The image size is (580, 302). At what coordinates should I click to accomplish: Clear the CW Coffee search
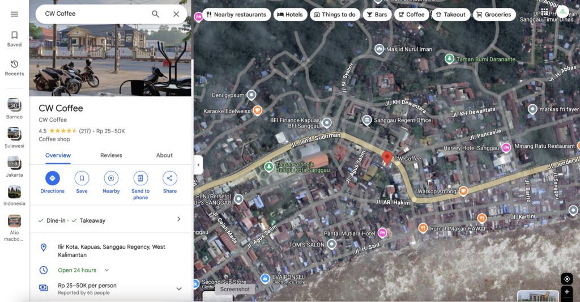pos(176,14)
